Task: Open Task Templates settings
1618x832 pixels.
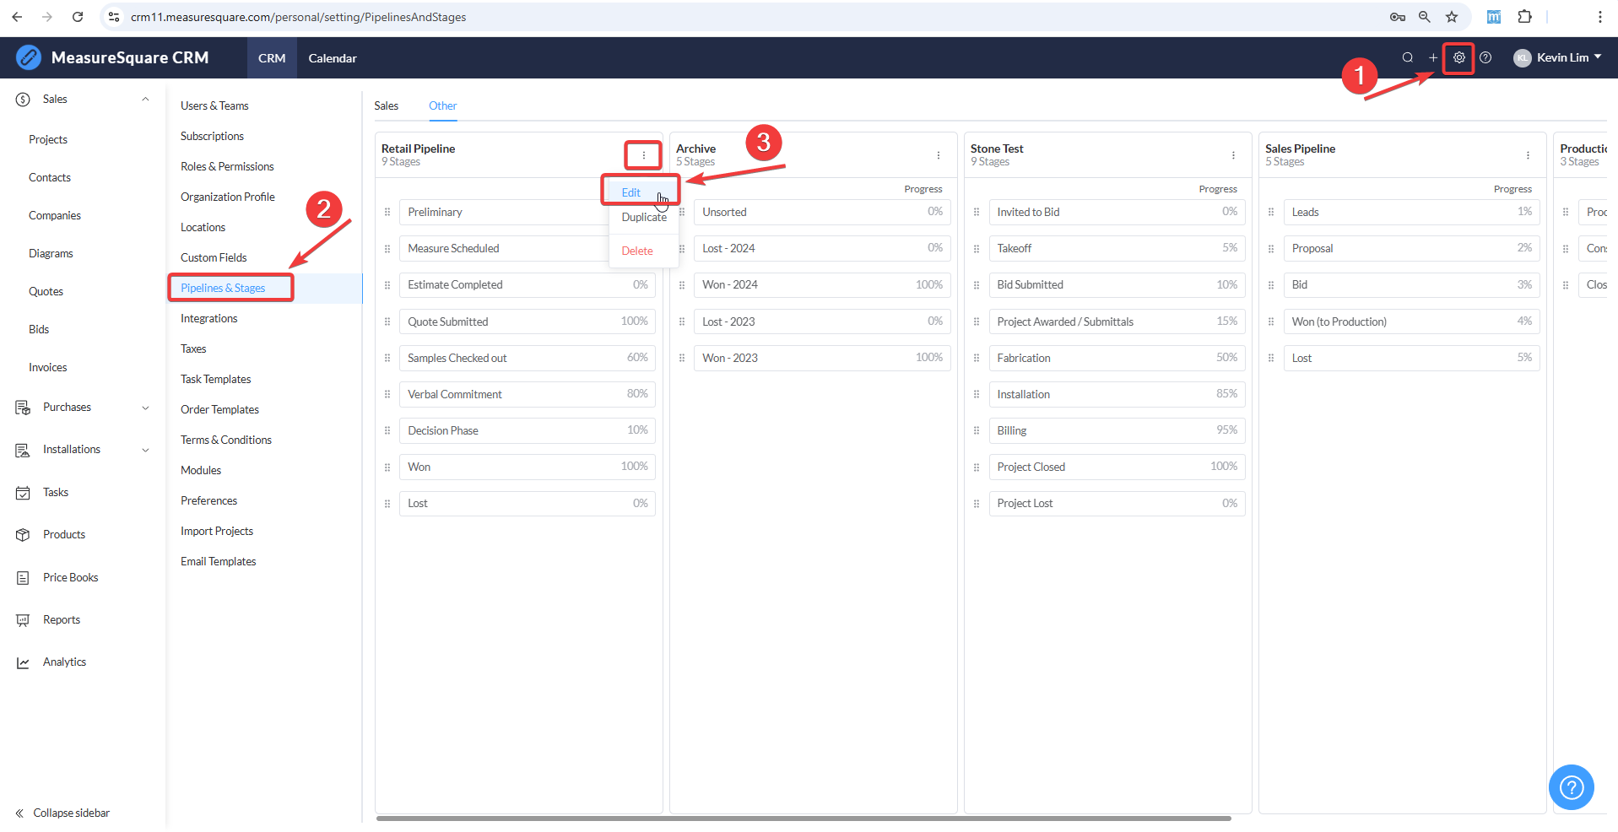Action: pos(216,379)
